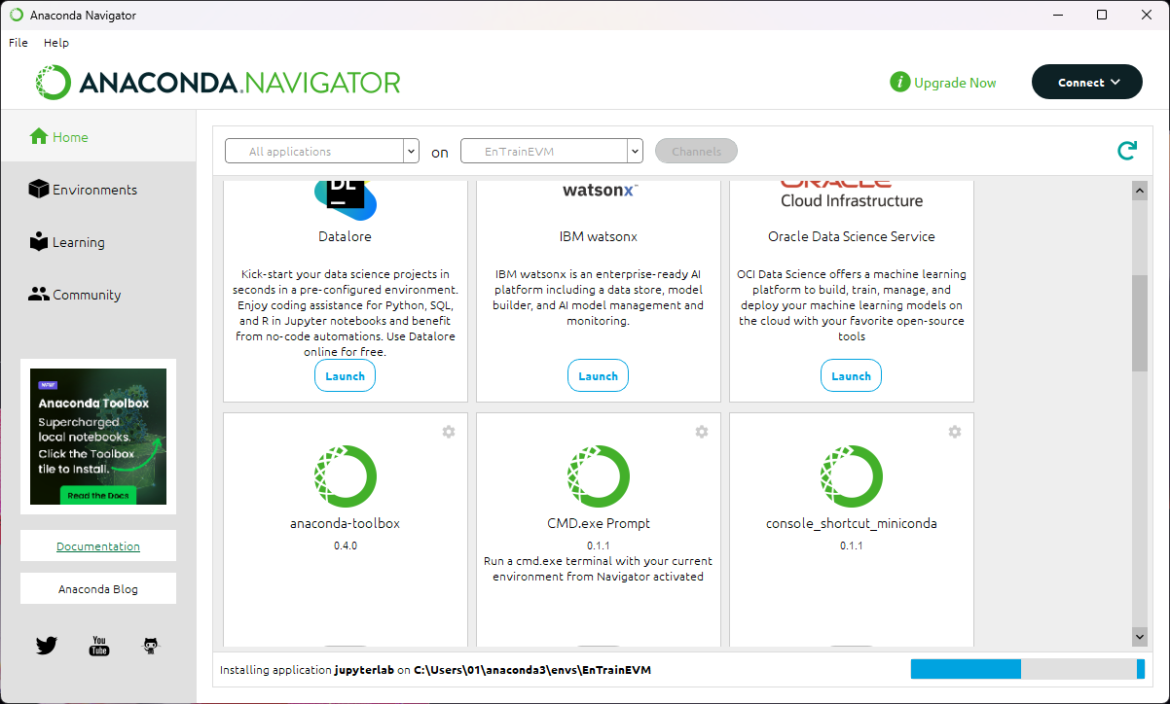Open the Help menu
The width and height of the screenshot is (1170, 704).
coord(56,43)
